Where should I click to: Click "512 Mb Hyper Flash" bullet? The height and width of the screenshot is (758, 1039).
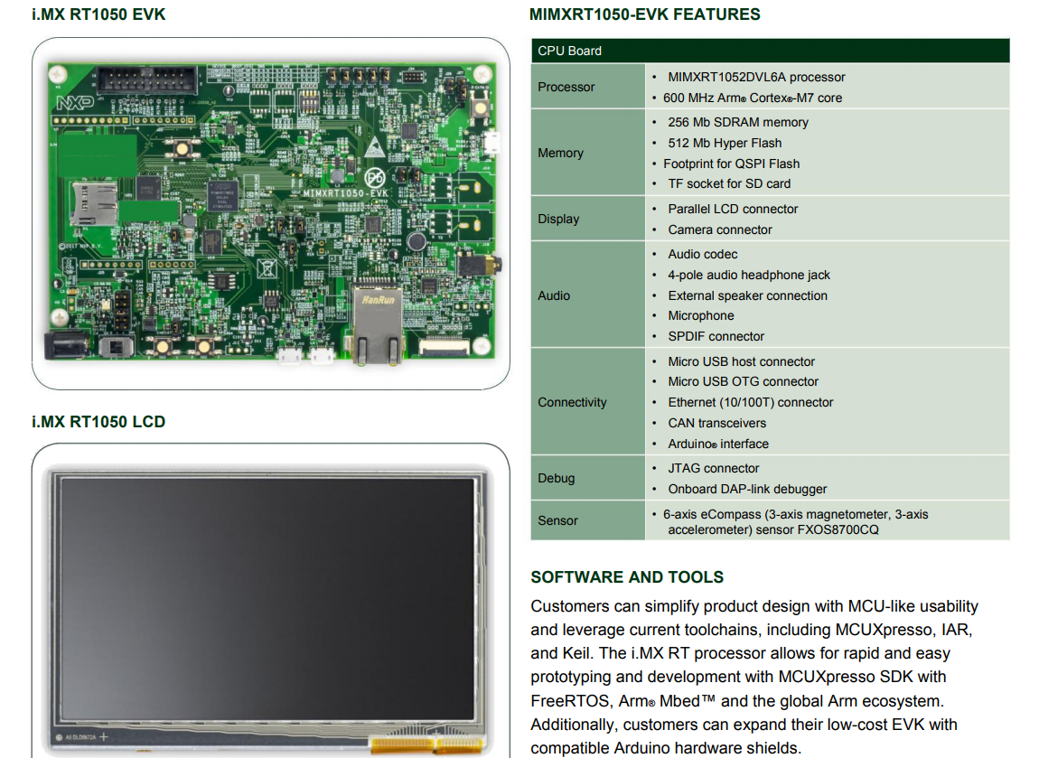tap(725, 143)
